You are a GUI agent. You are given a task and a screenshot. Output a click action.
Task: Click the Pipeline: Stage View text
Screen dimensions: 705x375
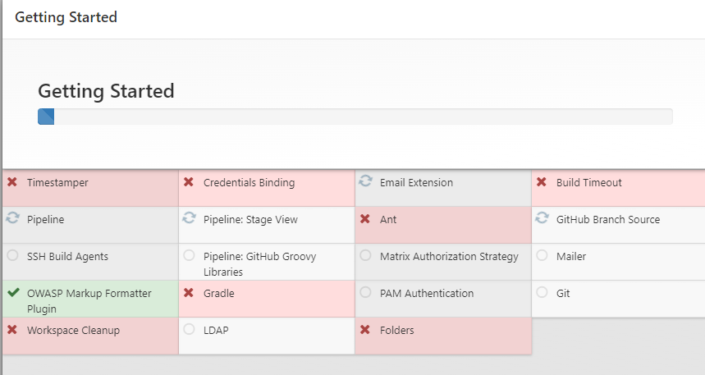click(250, 219)
